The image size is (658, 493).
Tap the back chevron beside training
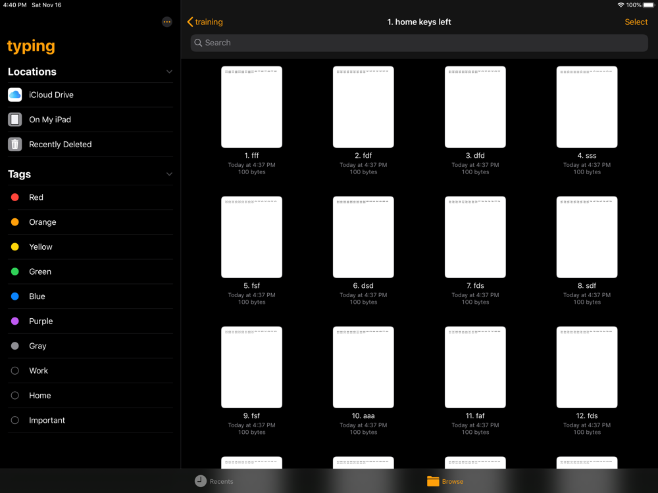[x=190, y=22]
